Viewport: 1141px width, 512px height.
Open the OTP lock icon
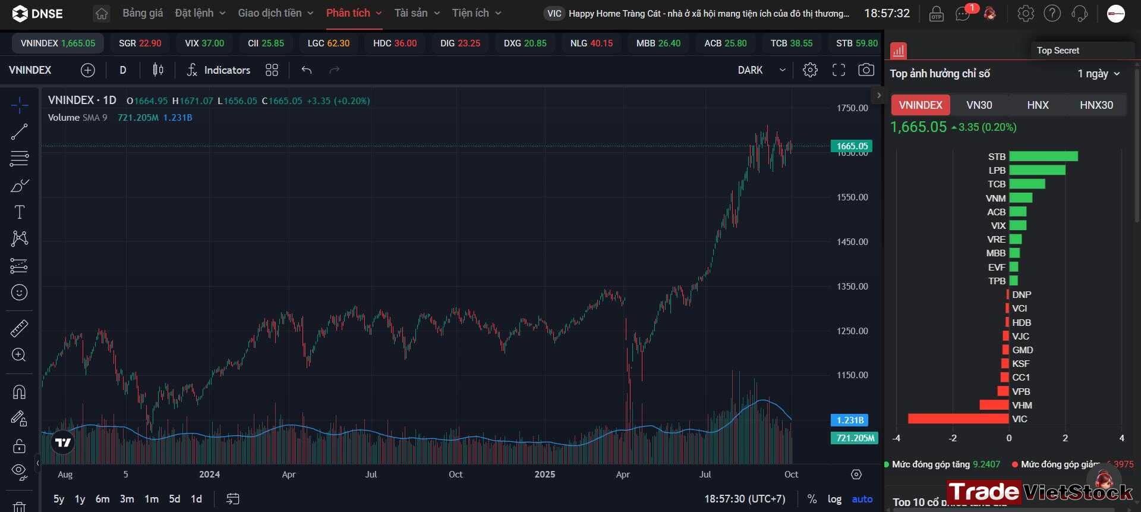937,14
